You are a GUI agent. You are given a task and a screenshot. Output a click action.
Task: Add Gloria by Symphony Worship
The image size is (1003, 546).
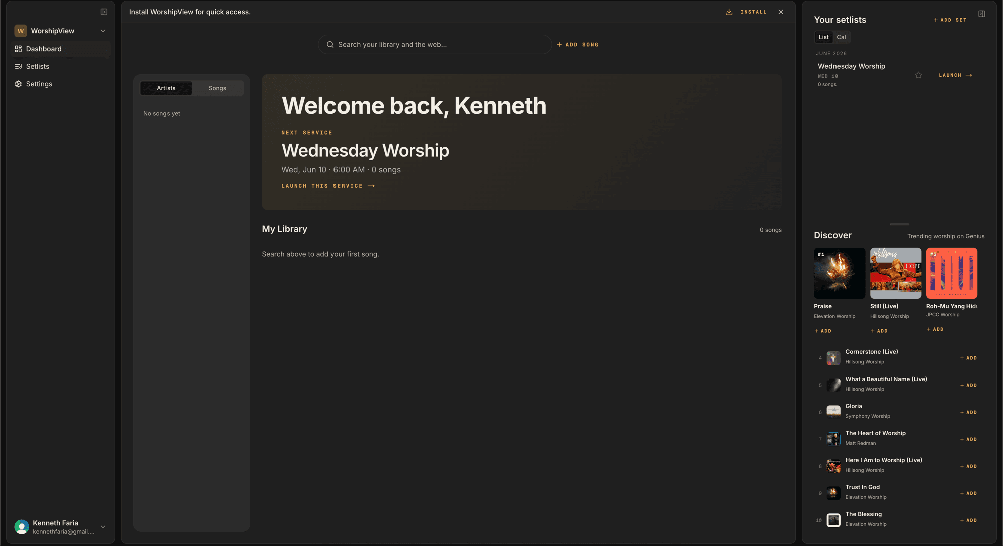coord(968,412)
